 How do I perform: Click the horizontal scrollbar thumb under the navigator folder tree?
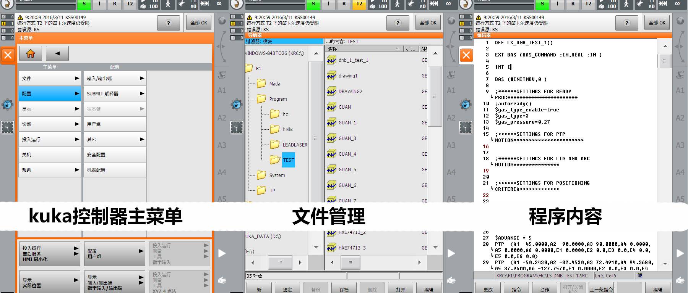280,262
